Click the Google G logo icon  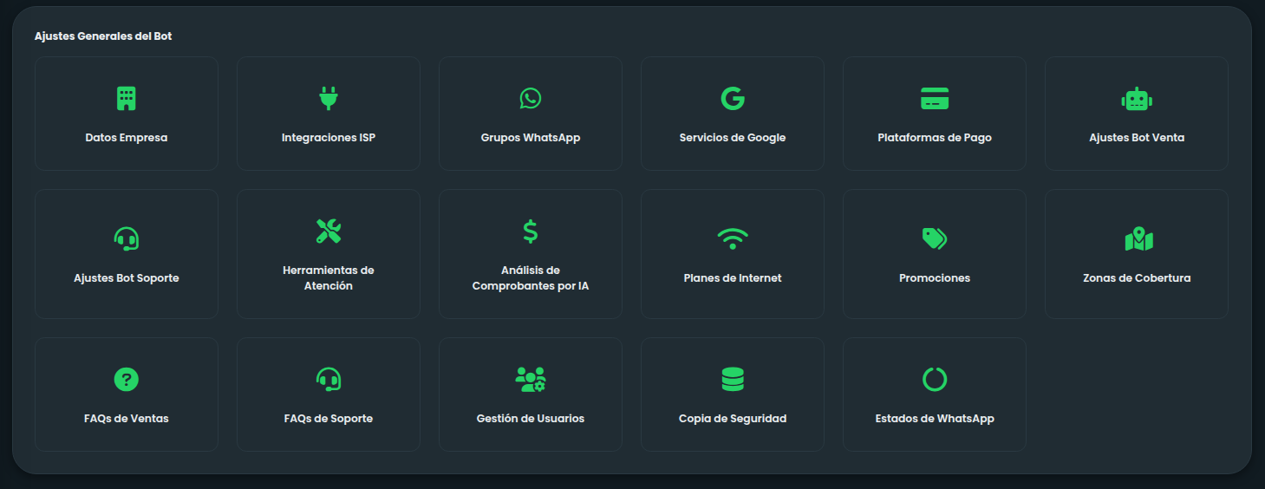click(733, 99)
